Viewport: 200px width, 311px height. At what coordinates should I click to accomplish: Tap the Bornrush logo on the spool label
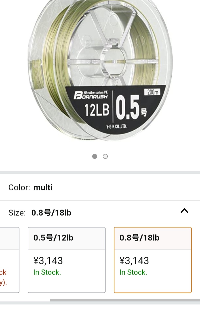pyautogui.click(x=91, y=96)
